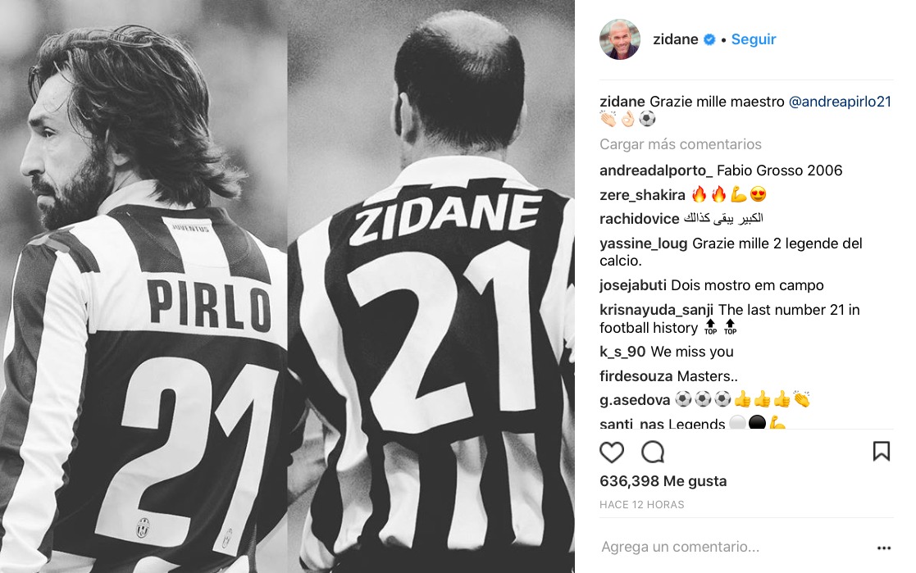The image size is (916, 573).
Task: Visit krisnayuda_sanji profile
Action: click(657, 310)
